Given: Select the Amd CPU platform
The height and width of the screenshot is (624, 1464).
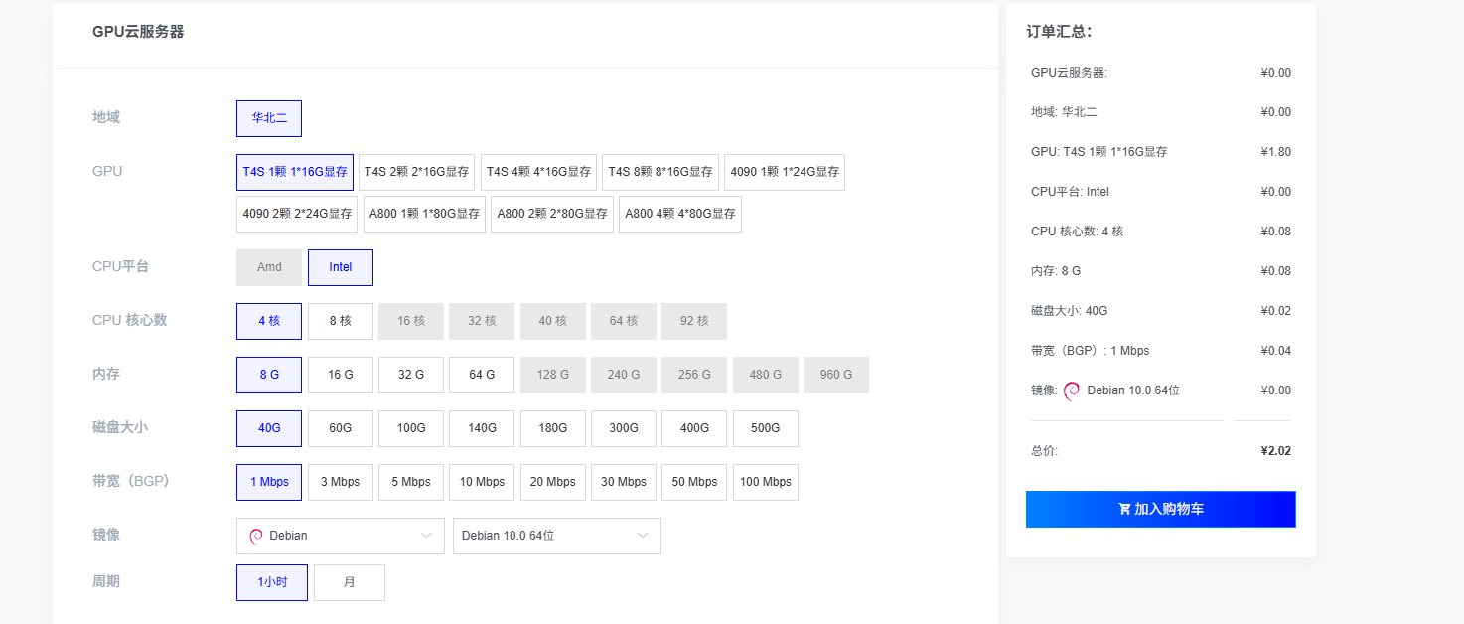Looking at the screenshot, I should point(269,267).
